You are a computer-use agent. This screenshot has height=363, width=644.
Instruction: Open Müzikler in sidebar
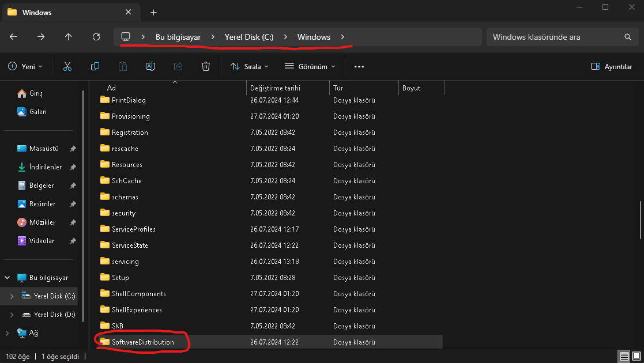[36, 222]
